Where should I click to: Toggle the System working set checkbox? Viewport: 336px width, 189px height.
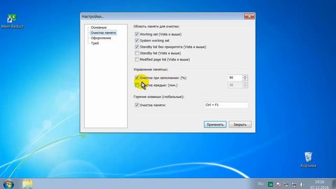[137, 40]
